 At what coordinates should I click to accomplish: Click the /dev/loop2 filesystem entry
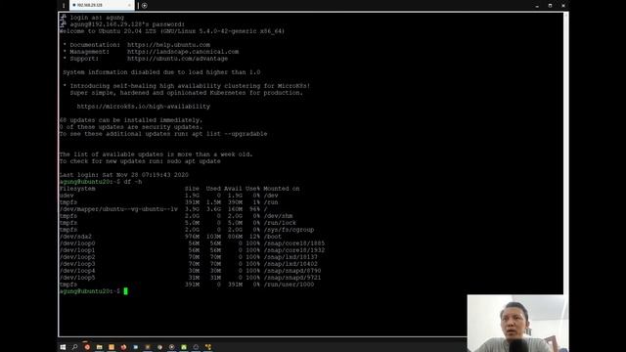pyautogui.click(x=77, y=257)
